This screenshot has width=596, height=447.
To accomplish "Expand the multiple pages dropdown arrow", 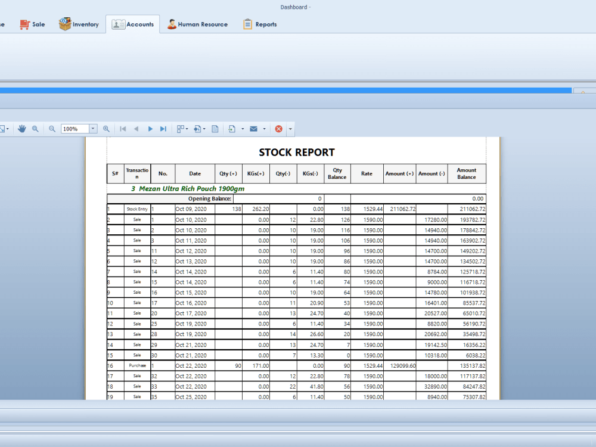I will click(x=187, y=129).
